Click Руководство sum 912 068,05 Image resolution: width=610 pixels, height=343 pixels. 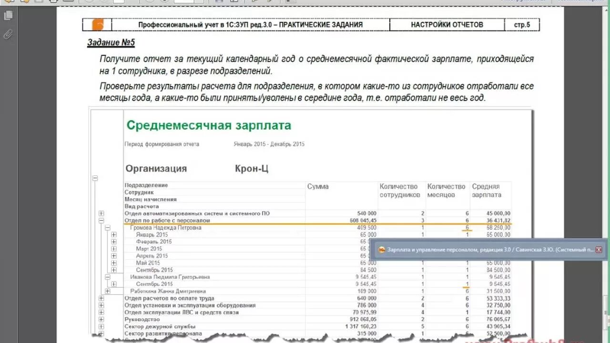click(363, 320)
